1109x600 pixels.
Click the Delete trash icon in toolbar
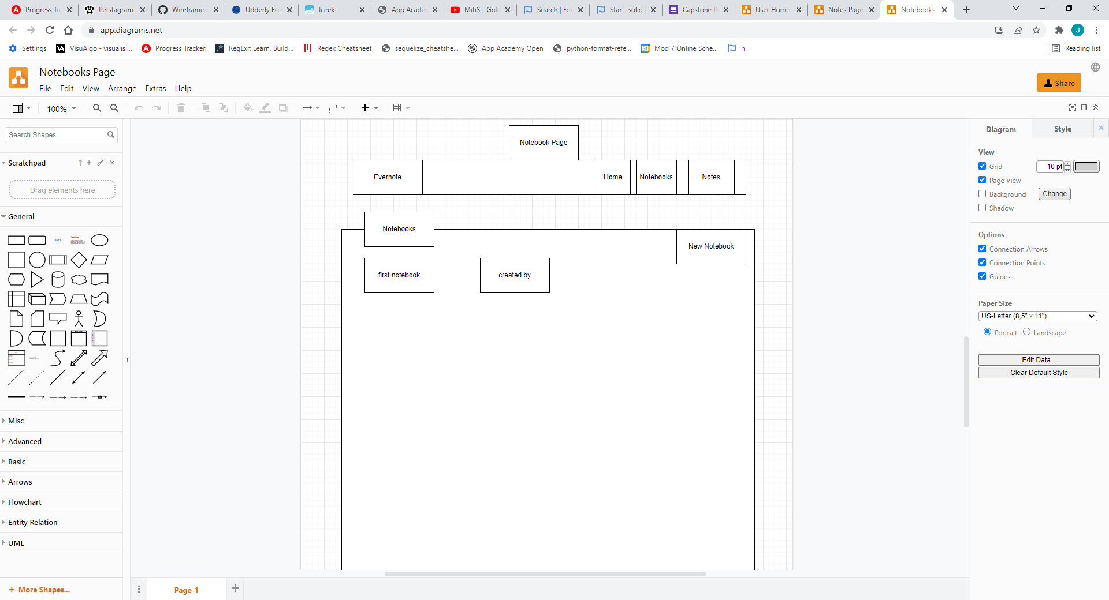(x=181, y=108)
